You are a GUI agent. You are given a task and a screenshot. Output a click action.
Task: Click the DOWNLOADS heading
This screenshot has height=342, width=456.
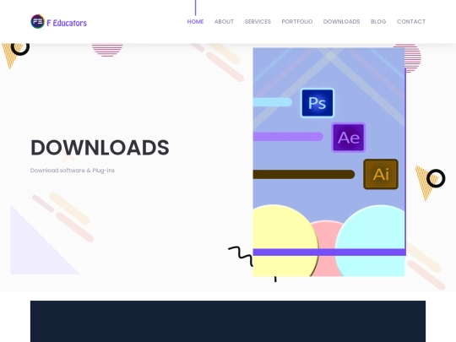click(100, 148)
